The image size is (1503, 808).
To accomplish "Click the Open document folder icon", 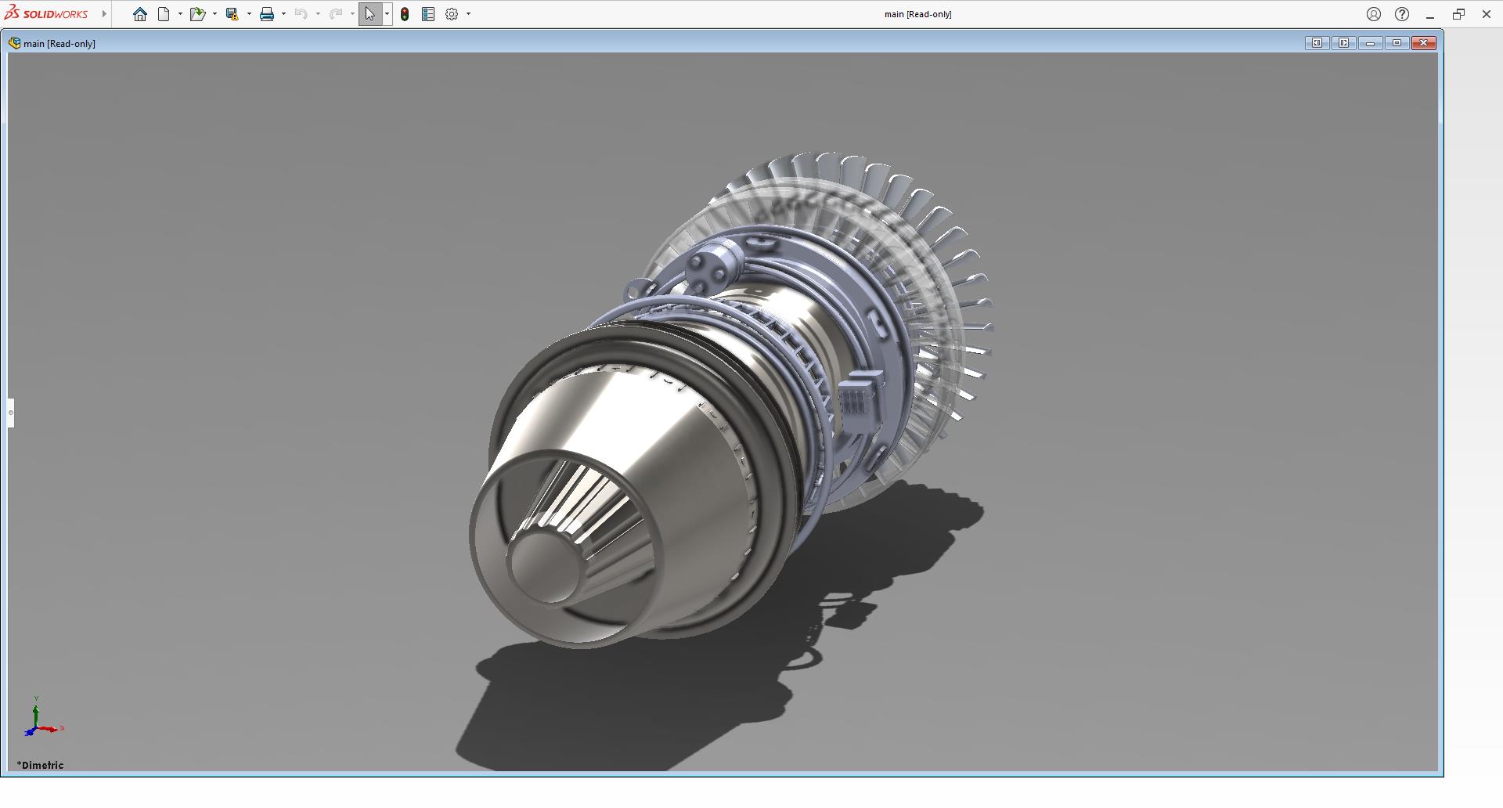I will coord(196,14).
